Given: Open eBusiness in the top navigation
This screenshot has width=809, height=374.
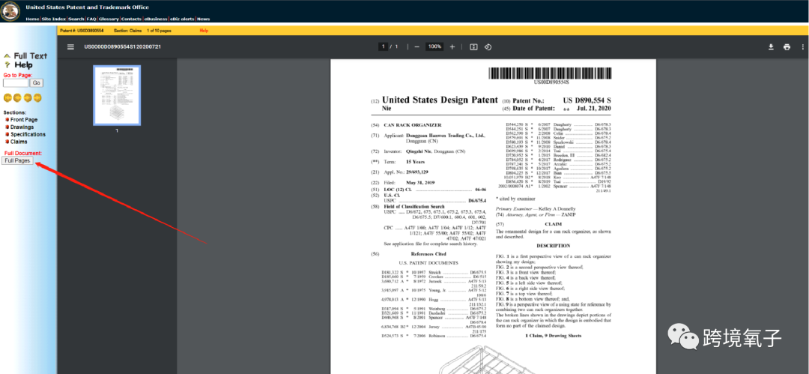Looking at the screenshot, I should (x=155, y=19).
